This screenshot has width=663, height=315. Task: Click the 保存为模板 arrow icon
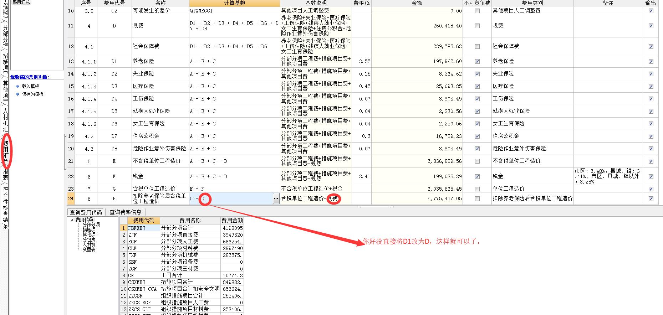pos(17,94)
